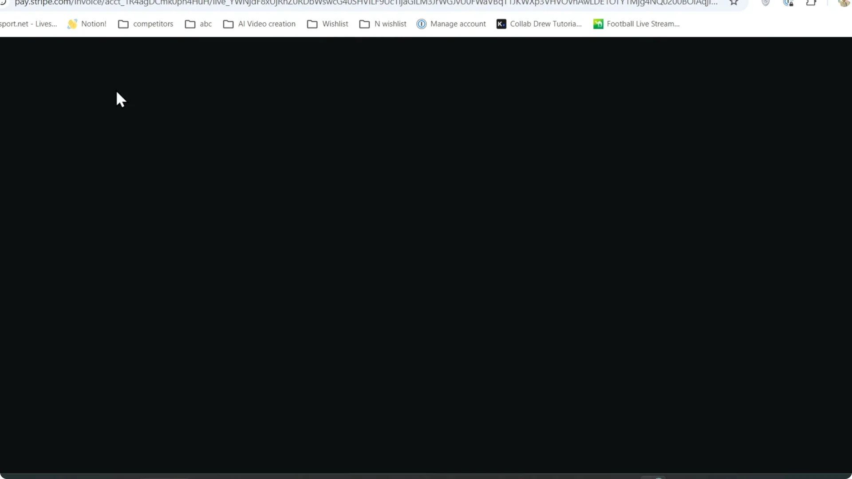Click the Football Live Stream bookmark label
The image size is (852, 479).
pyautogui.click(x=643, y=24)
